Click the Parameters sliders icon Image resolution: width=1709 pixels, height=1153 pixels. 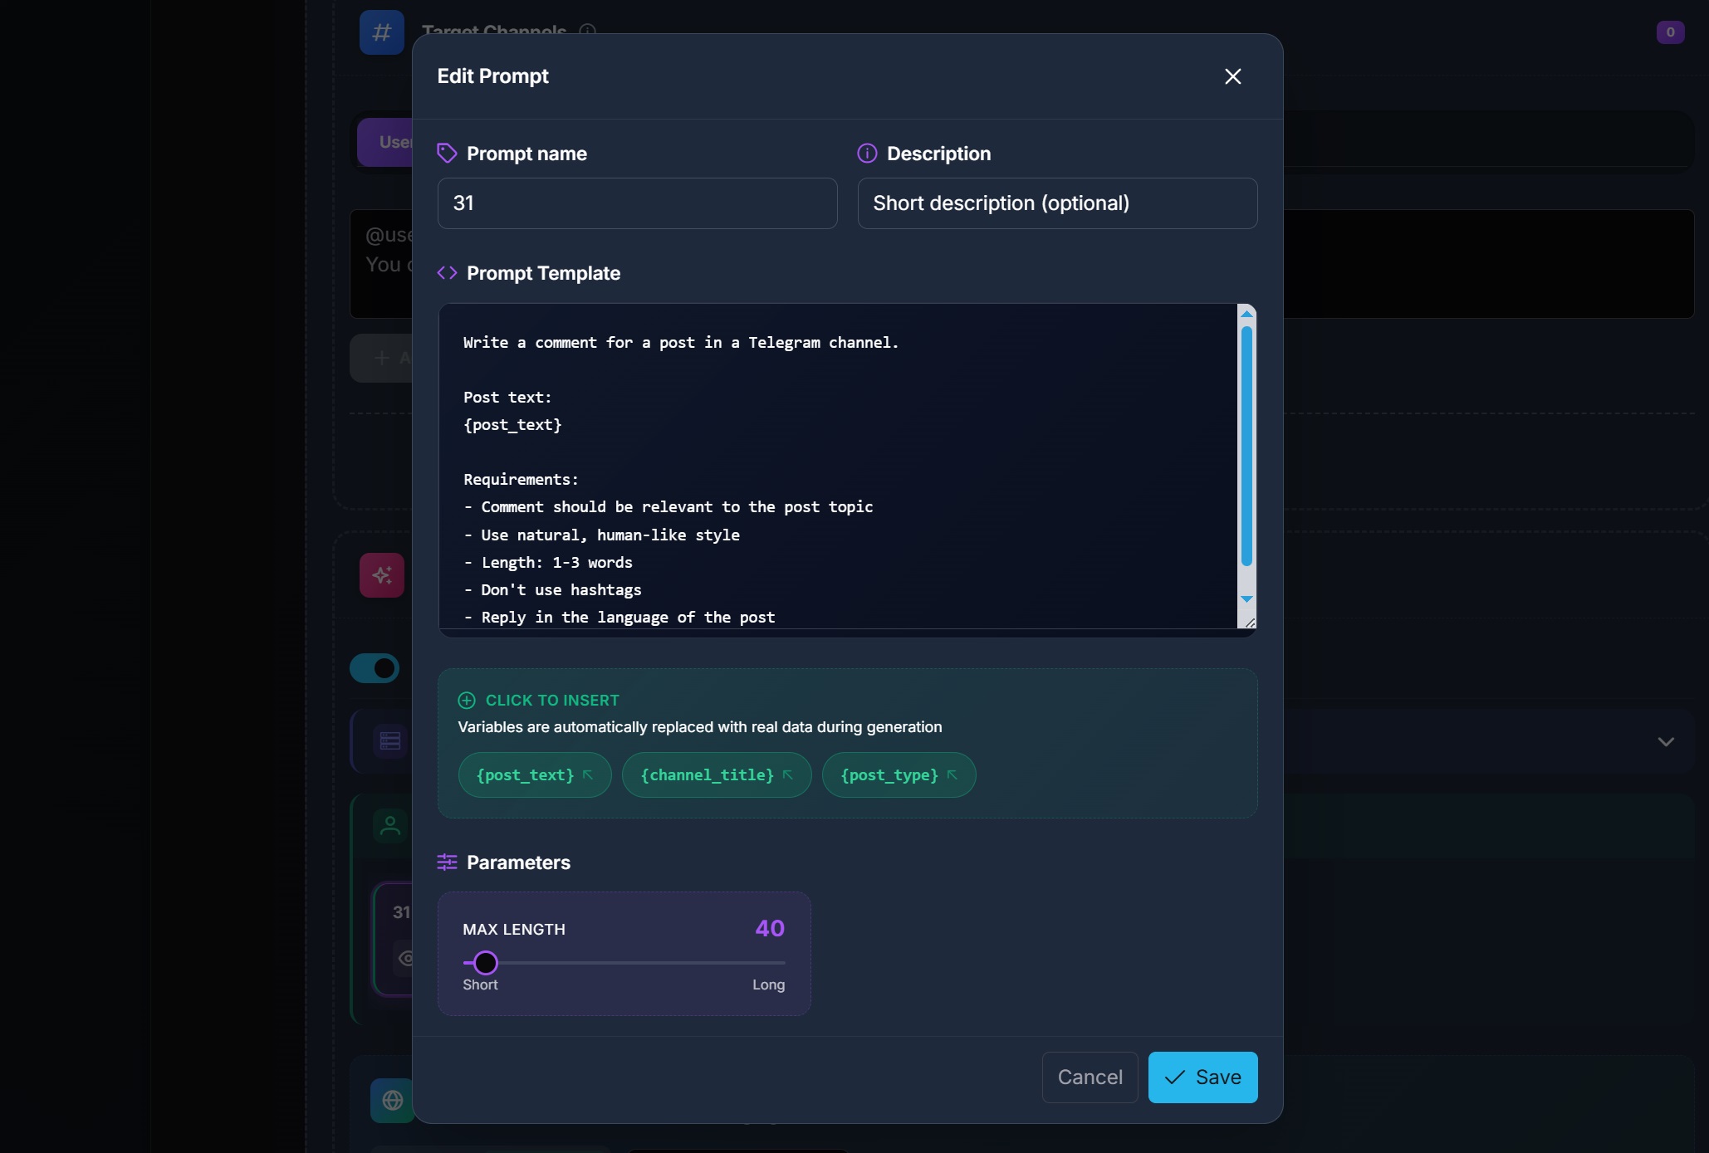pyautogui.click(x=447, y=862)
